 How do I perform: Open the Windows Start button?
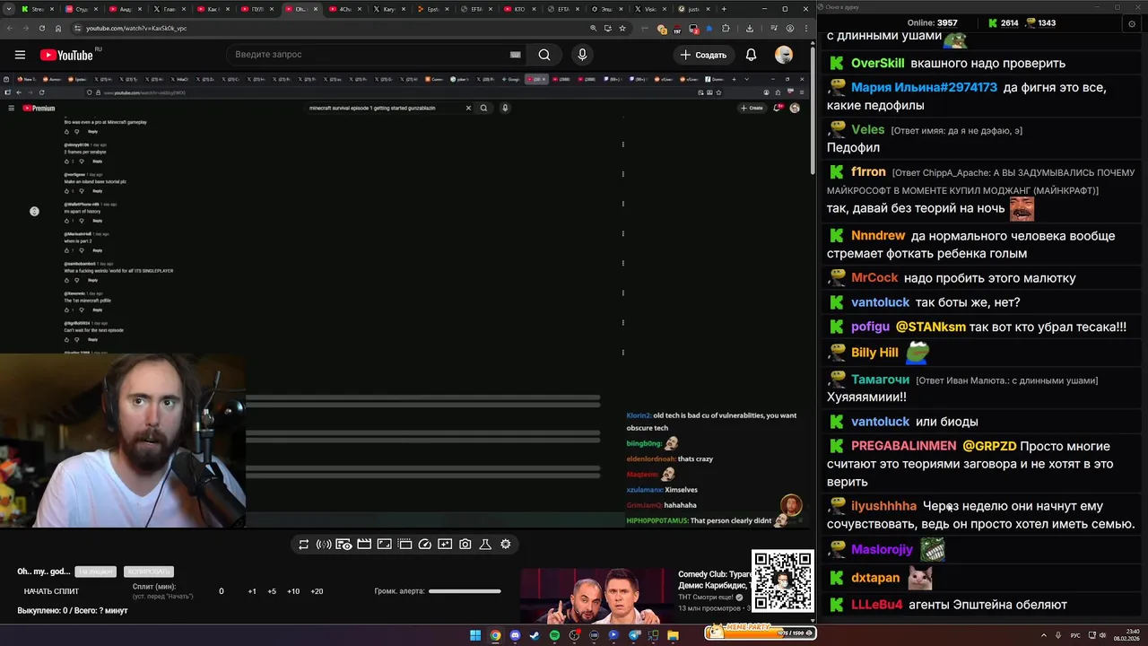[475, 635]
